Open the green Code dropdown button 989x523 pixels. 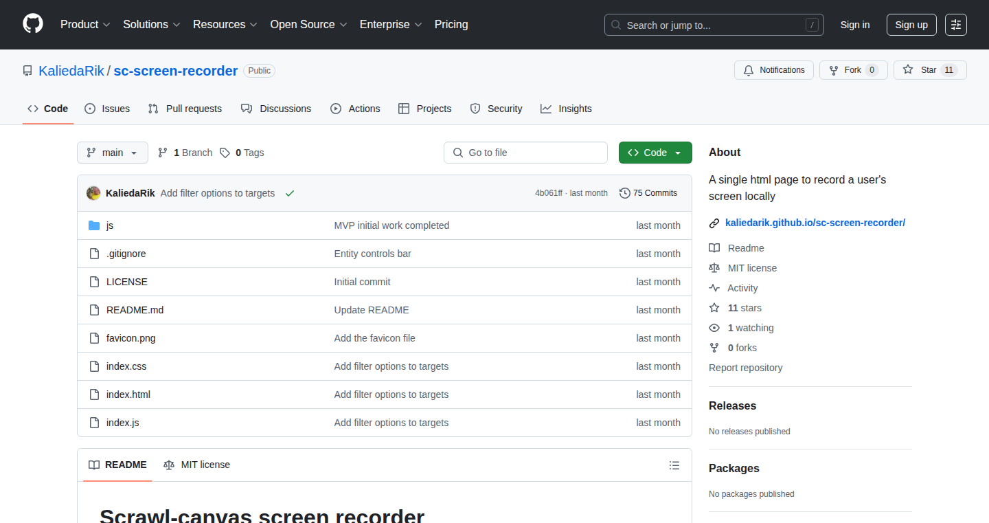click(x=655, y=153)
